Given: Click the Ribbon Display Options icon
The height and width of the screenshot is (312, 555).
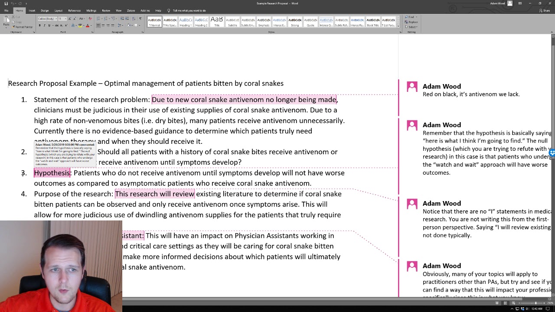Looking at the screenshot, I should point(520,3).
